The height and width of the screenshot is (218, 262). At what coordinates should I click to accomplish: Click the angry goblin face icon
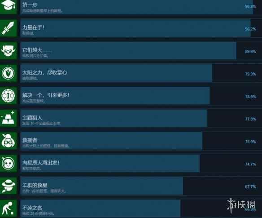pos(9,51)
